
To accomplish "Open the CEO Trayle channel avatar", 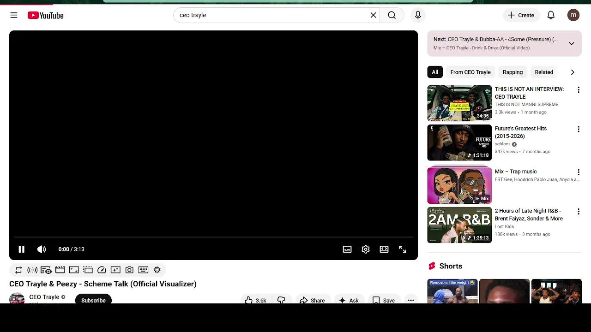I will [17, 298].
